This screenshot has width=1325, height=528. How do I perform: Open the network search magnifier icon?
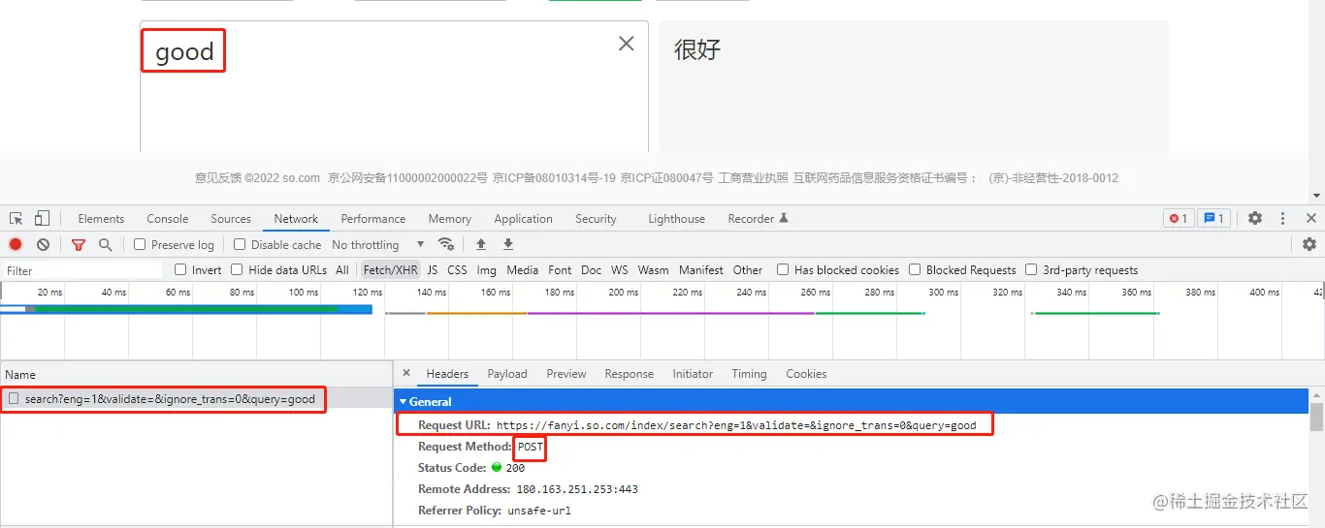pos(106,244)
